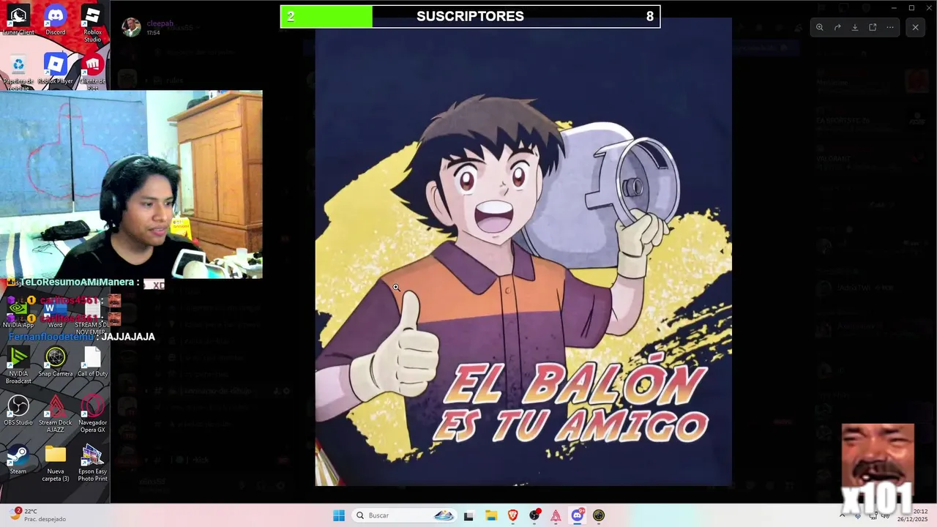Open Lunar Client desktop shortcut

pos(18,20)
